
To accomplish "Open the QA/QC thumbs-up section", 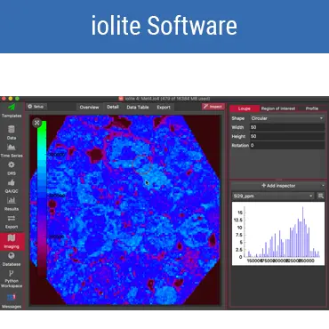I will pyautogui.click(x=12, y=186).
